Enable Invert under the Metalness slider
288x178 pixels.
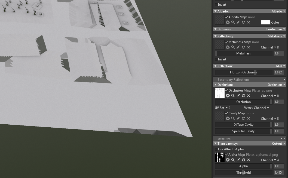click(x=216, y=59)
